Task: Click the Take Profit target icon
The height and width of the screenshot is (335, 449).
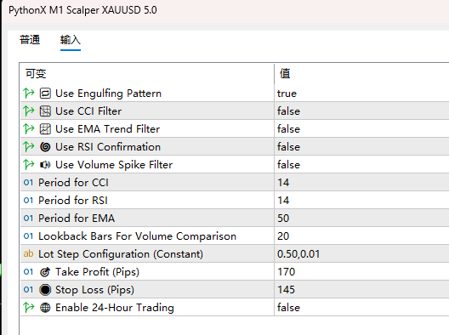Action: click(45, 272)
